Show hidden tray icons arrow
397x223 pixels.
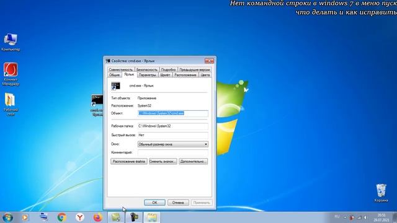[x=345, y=217]
